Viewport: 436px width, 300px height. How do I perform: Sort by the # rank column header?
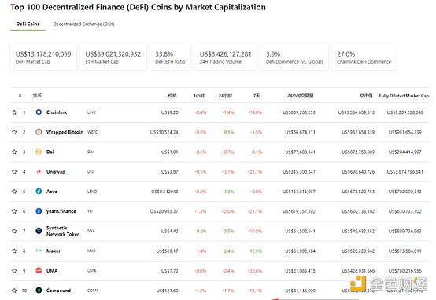[x=20, y=96]
